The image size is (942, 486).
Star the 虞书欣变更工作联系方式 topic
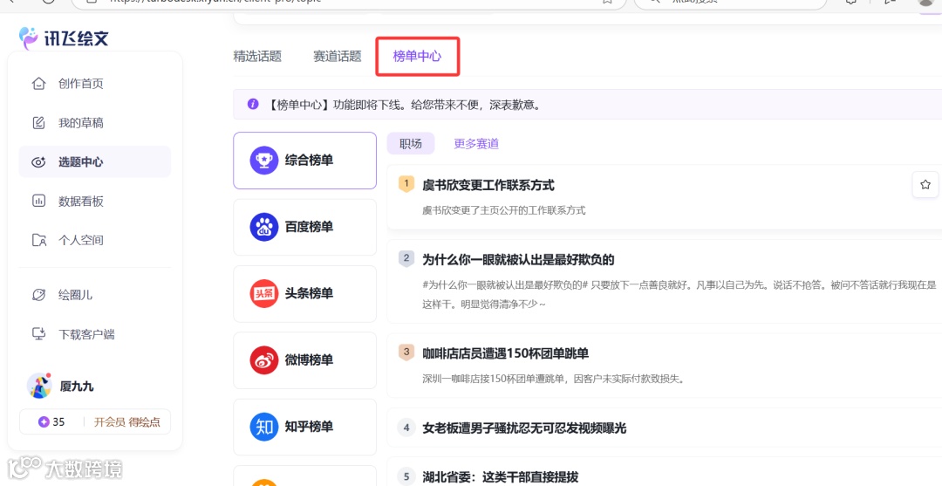pyautogui.click(x=925, y=184)
